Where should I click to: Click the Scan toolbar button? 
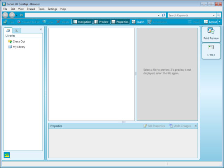pos(48,22)
